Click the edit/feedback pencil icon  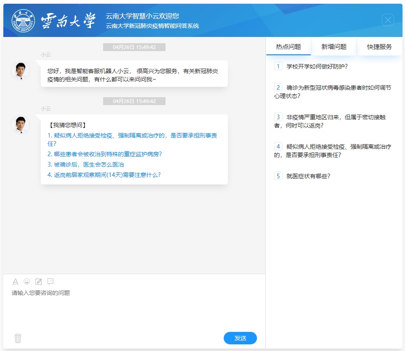[x=39, y=281]
